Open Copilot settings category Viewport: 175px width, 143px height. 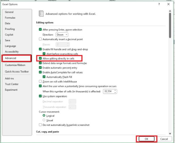9,35
